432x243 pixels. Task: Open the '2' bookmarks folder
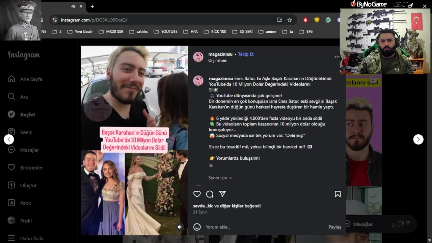pyautogui.click(x=57, y=31)
